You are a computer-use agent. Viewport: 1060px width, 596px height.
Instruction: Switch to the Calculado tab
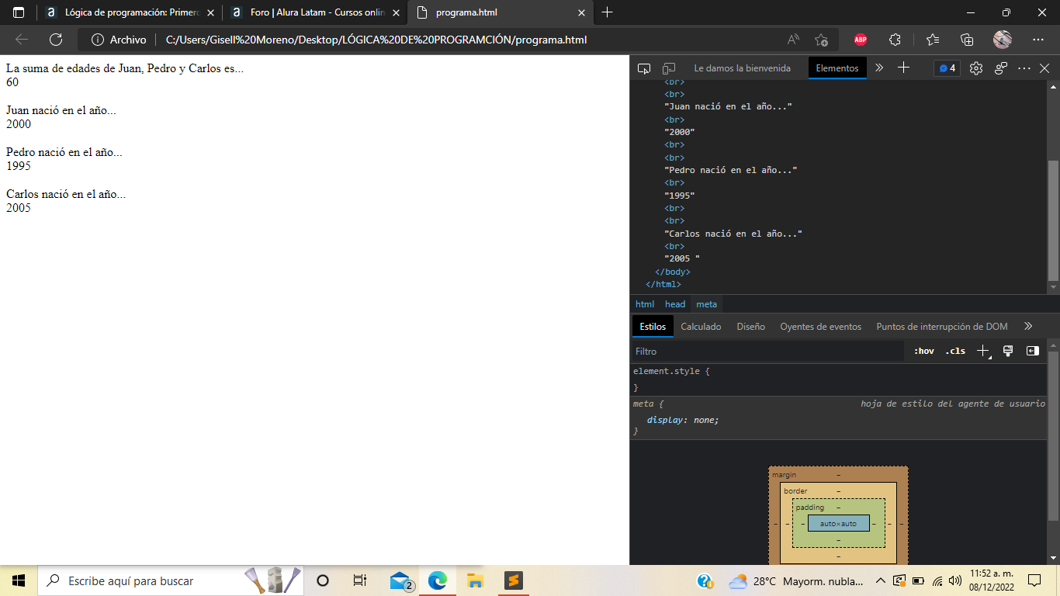pyautogui.click(x=701, y=327)
